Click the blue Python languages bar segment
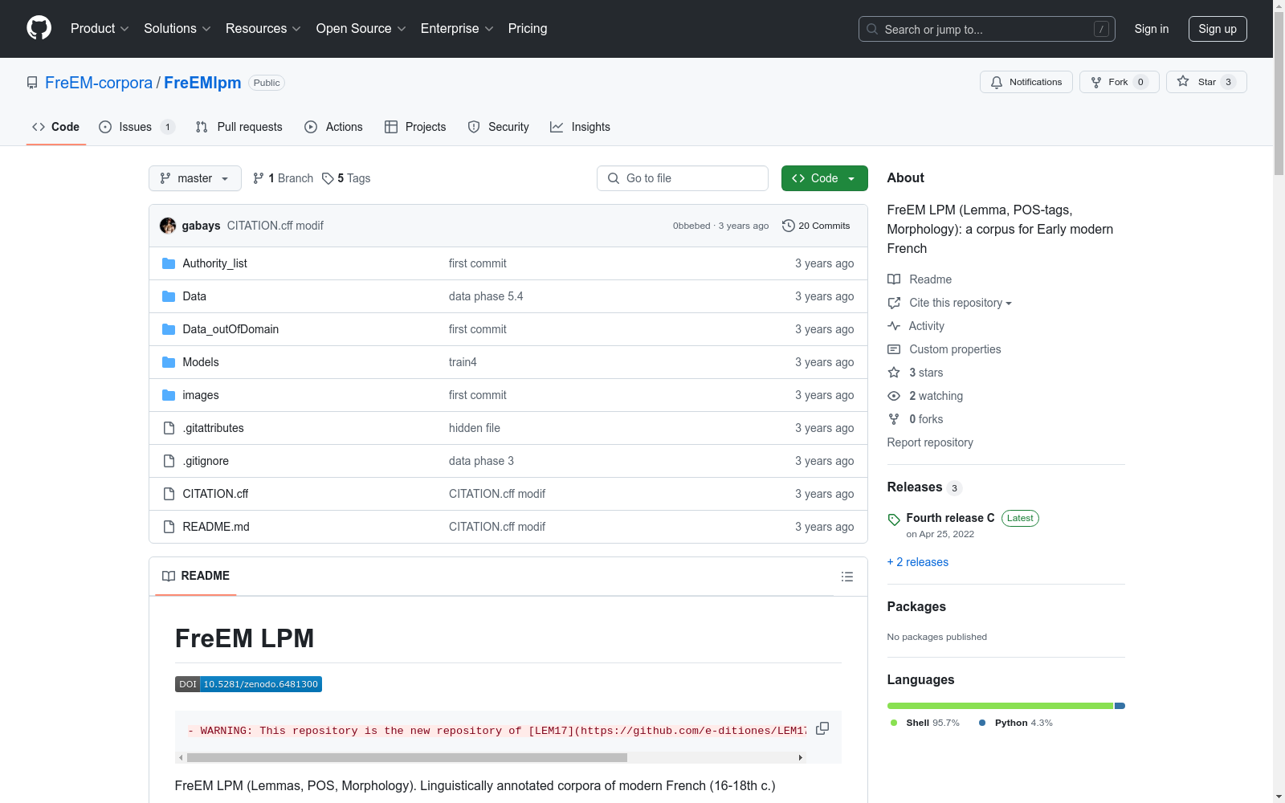Image resolution: width=1285 pixels, height=803 pixels. click(x=1120, y=706)
